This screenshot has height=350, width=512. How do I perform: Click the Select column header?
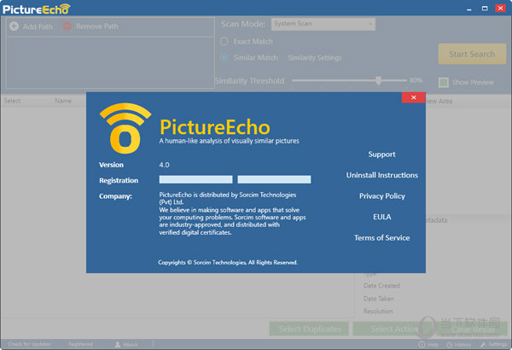coord(12,101)
